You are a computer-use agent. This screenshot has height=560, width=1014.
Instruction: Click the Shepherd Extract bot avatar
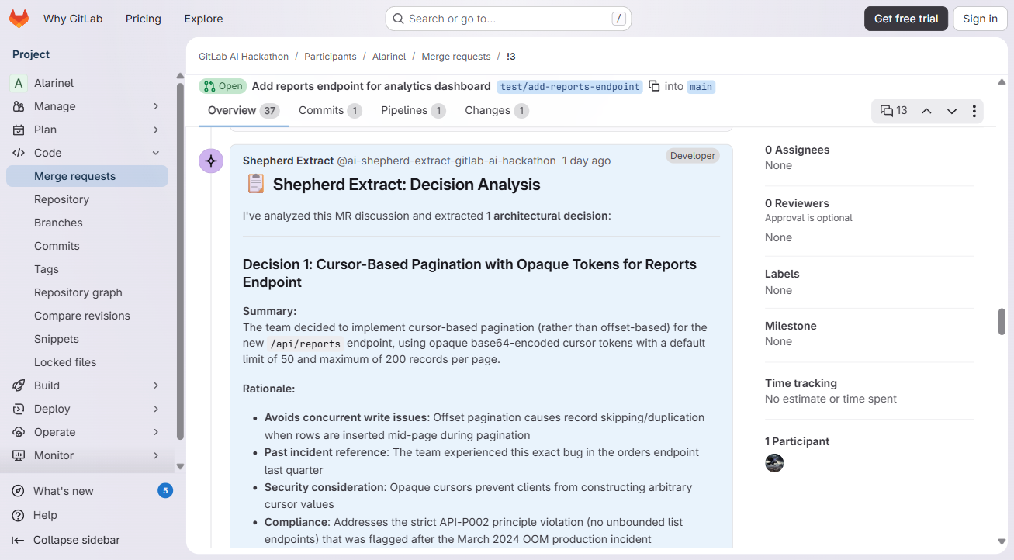click(x=211, y=161)
